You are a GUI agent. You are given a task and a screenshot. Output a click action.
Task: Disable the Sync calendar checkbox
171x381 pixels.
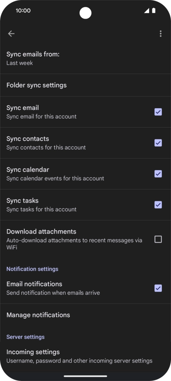158,174
